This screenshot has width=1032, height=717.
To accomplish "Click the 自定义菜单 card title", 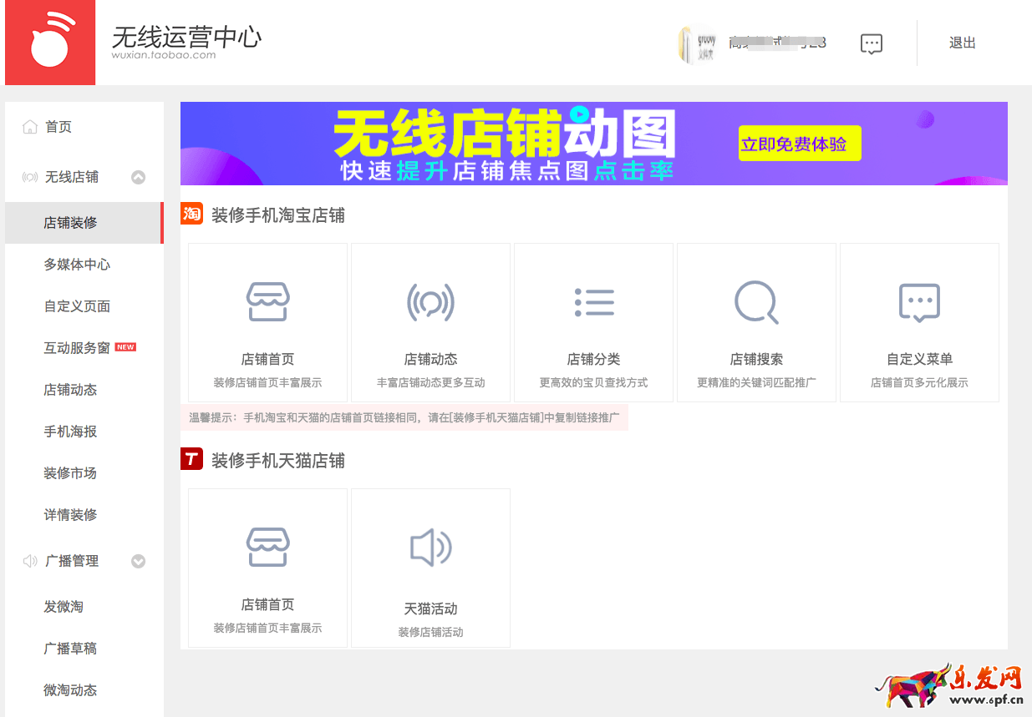I will 919,359.
